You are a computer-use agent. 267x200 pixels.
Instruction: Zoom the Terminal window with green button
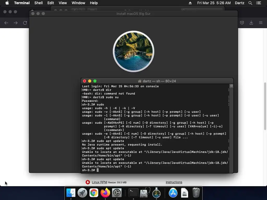coord(95,81)
